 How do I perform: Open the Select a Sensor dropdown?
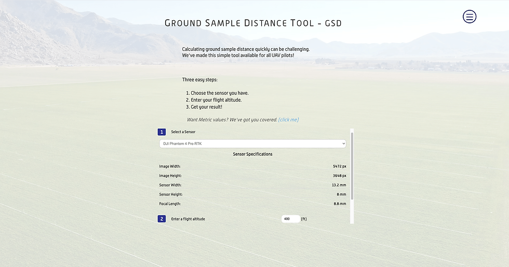[x=252, y=144]
